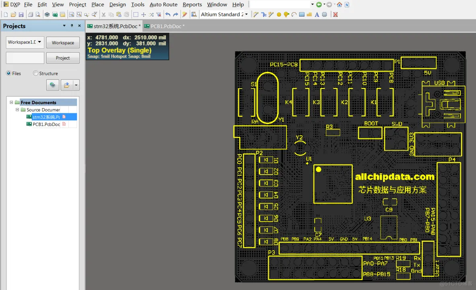Open the File menu
Screen dimensions: 476x290
(28, 4)
